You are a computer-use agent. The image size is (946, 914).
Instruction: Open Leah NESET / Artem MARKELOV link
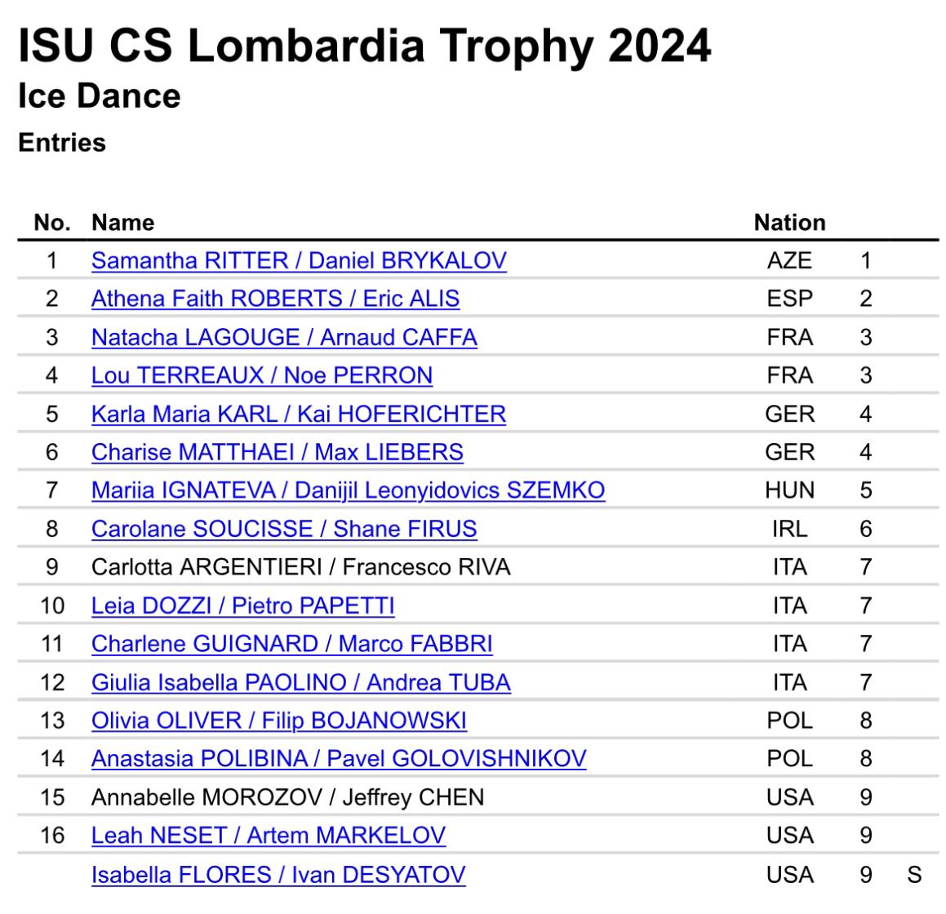tap(269, 836)
